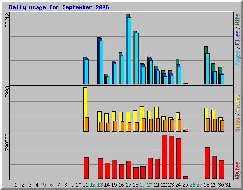This screenshot has width=243, height=190.
Task: Click day 27 on the x-axis
Action: point(199,185)
